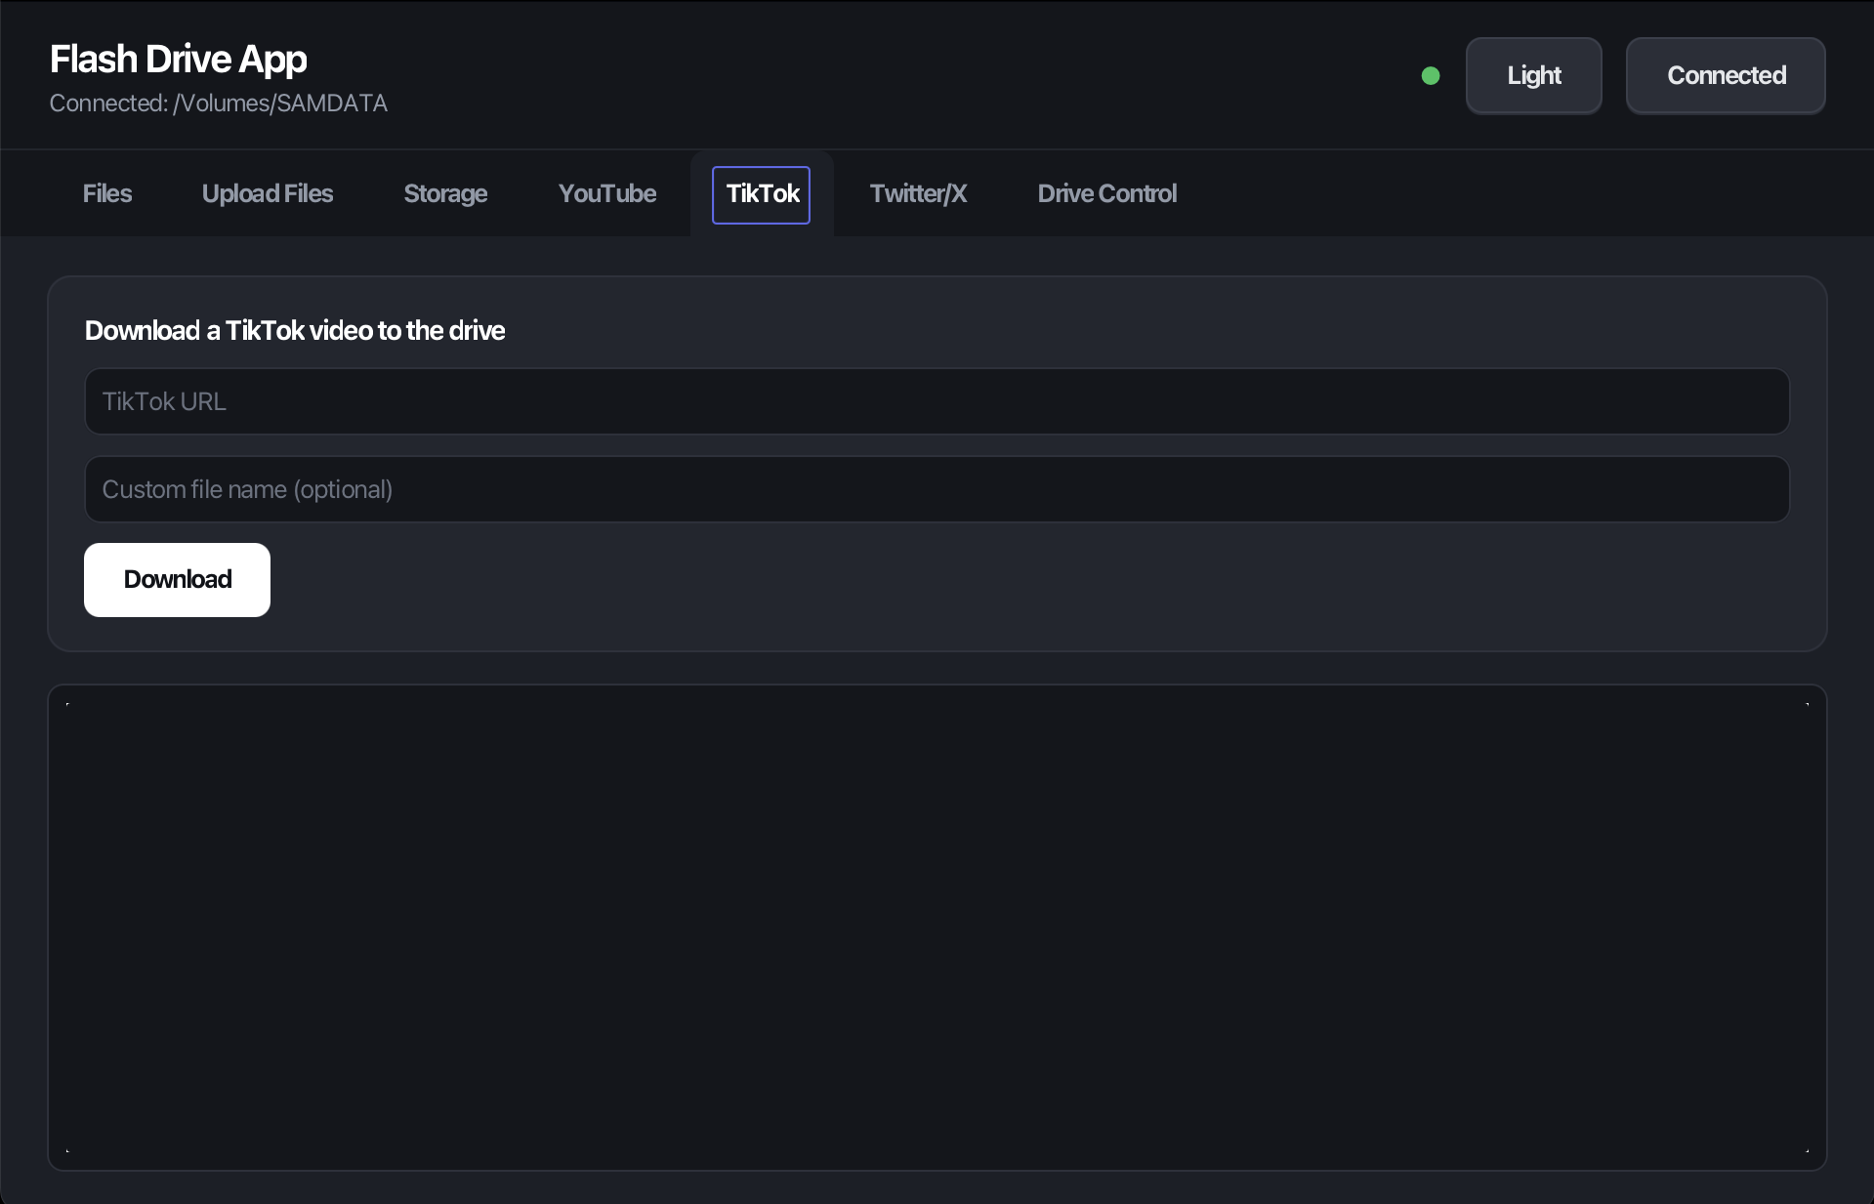Screen dimensions: 1874x1204
Task: Click the green connection status dot
Action: coord(1431,76)
